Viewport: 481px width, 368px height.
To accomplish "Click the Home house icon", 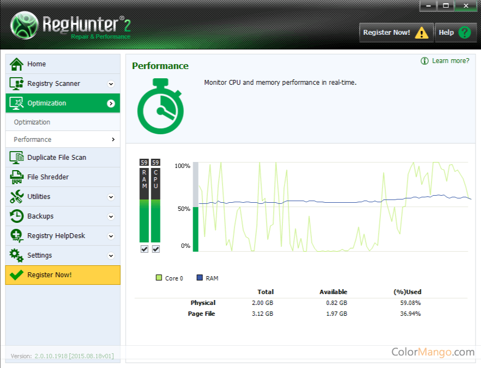I will (x=16, y=64).
